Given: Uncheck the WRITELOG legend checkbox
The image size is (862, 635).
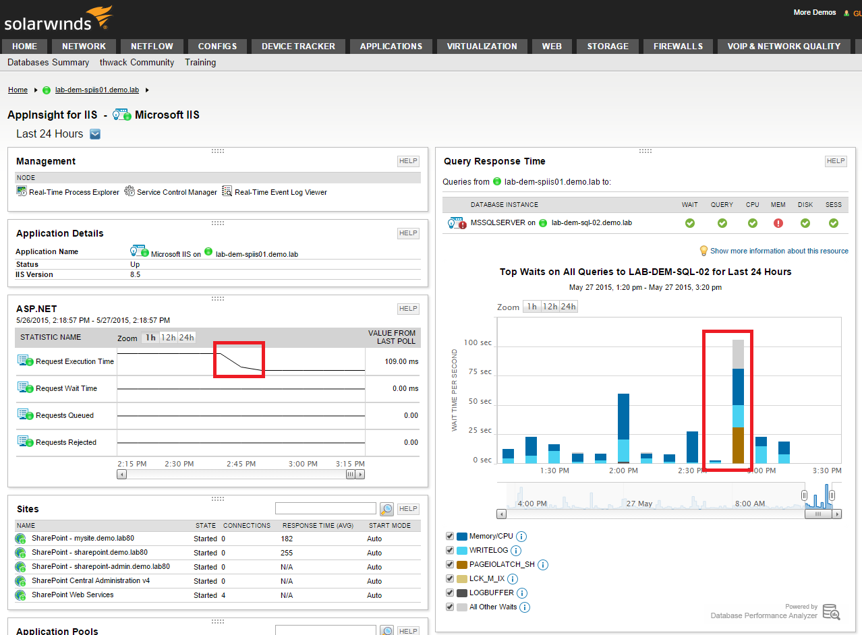Looking at the screenshot, I should tap(450, 551).
